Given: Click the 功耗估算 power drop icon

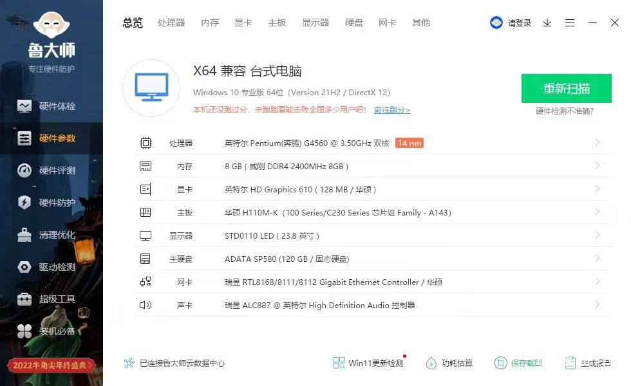Looking at the screenshot, I should click(x=431, y=363).
